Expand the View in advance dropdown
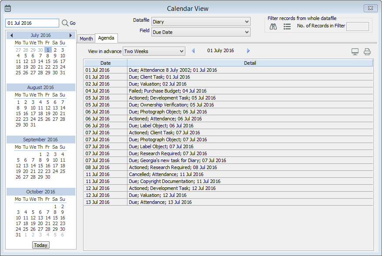 click(x=154, y=51)
